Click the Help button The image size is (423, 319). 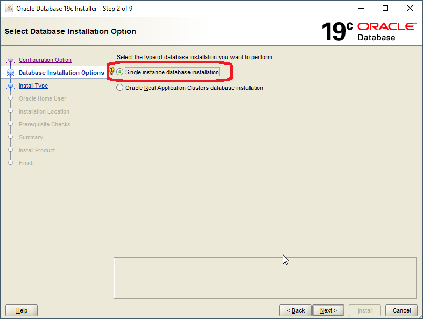[x=22, y=310]
